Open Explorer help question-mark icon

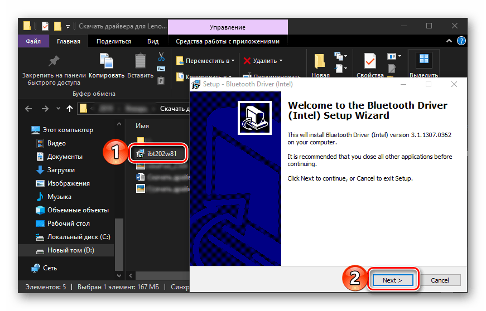point(461,41)
